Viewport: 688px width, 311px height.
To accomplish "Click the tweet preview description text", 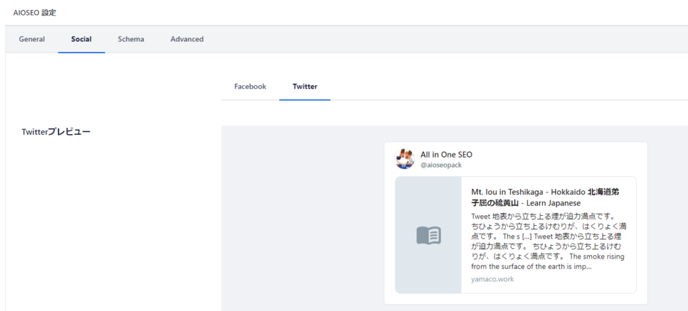I will pos(548,241).
